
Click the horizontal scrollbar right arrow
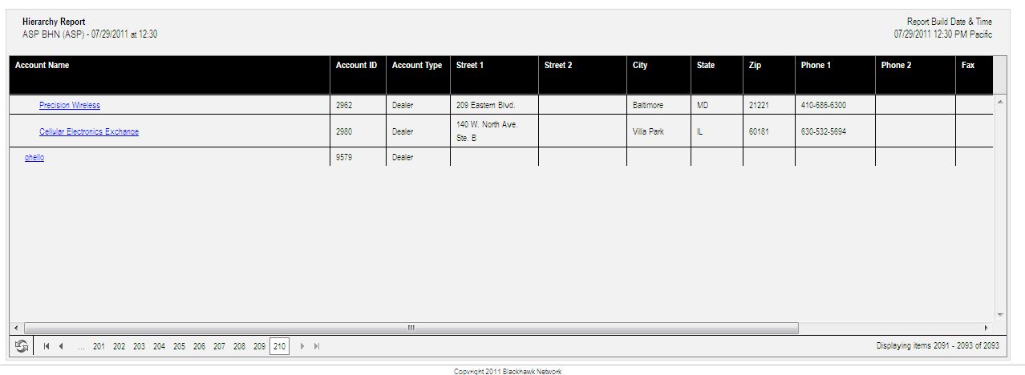[x=986, y=328]
